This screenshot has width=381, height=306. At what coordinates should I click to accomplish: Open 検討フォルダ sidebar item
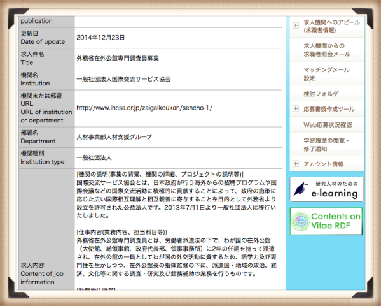(x=321, y=94)
